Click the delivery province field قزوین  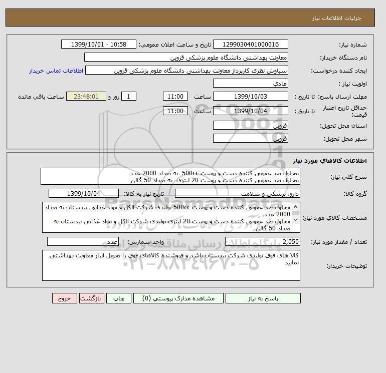coord(250,125)
